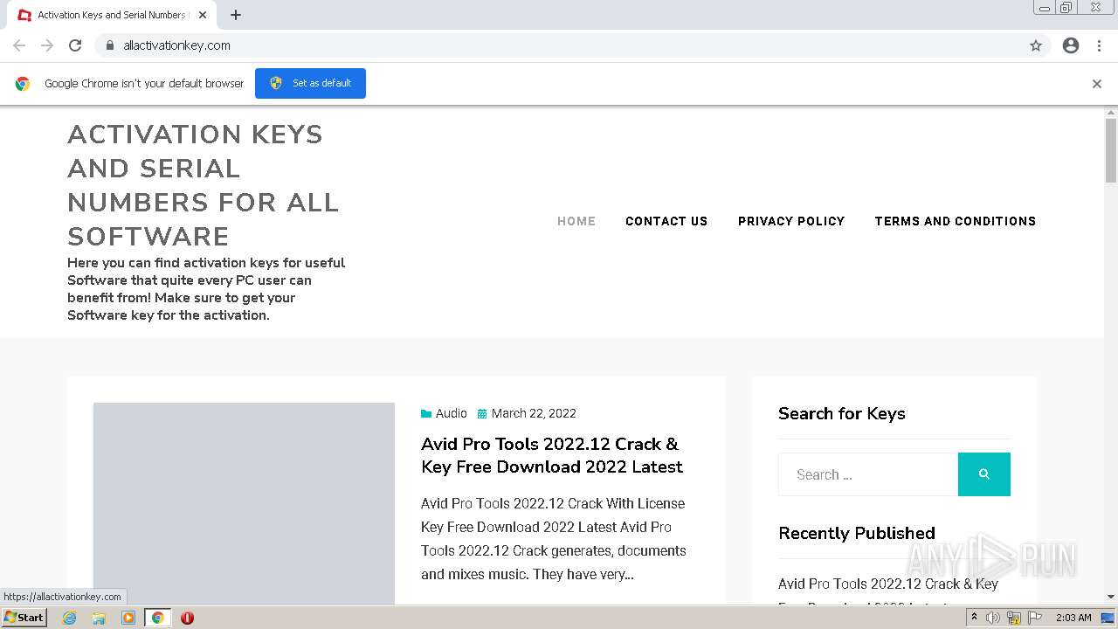Click the Chrome taskbar icon
1118x629 pixels.
[x=157, y=618]
